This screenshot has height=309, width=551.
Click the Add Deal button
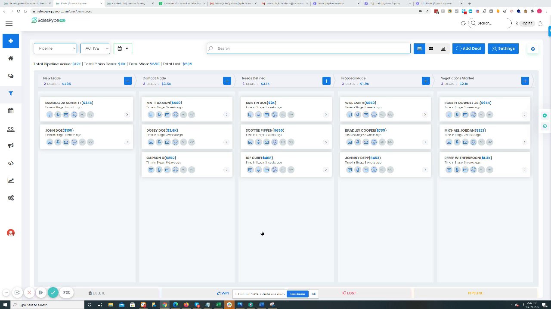pos(469,48)
